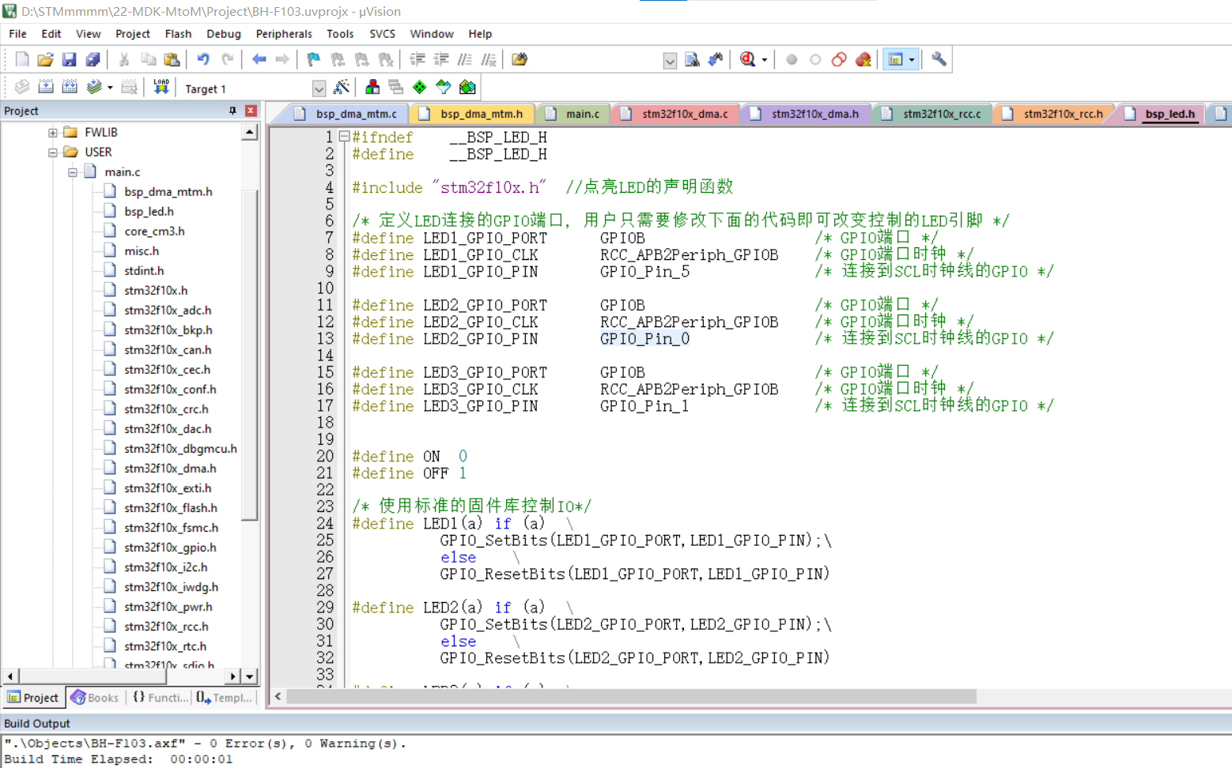Download to flash with the LOAD icon

[161, 87]
